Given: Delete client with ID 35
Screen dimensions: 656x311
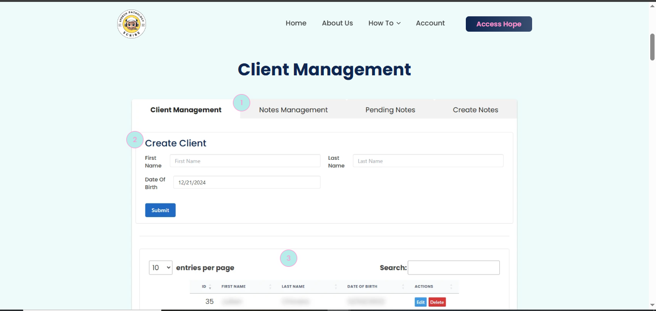Looking at the screenshot, I should click(x=437, y=302).
